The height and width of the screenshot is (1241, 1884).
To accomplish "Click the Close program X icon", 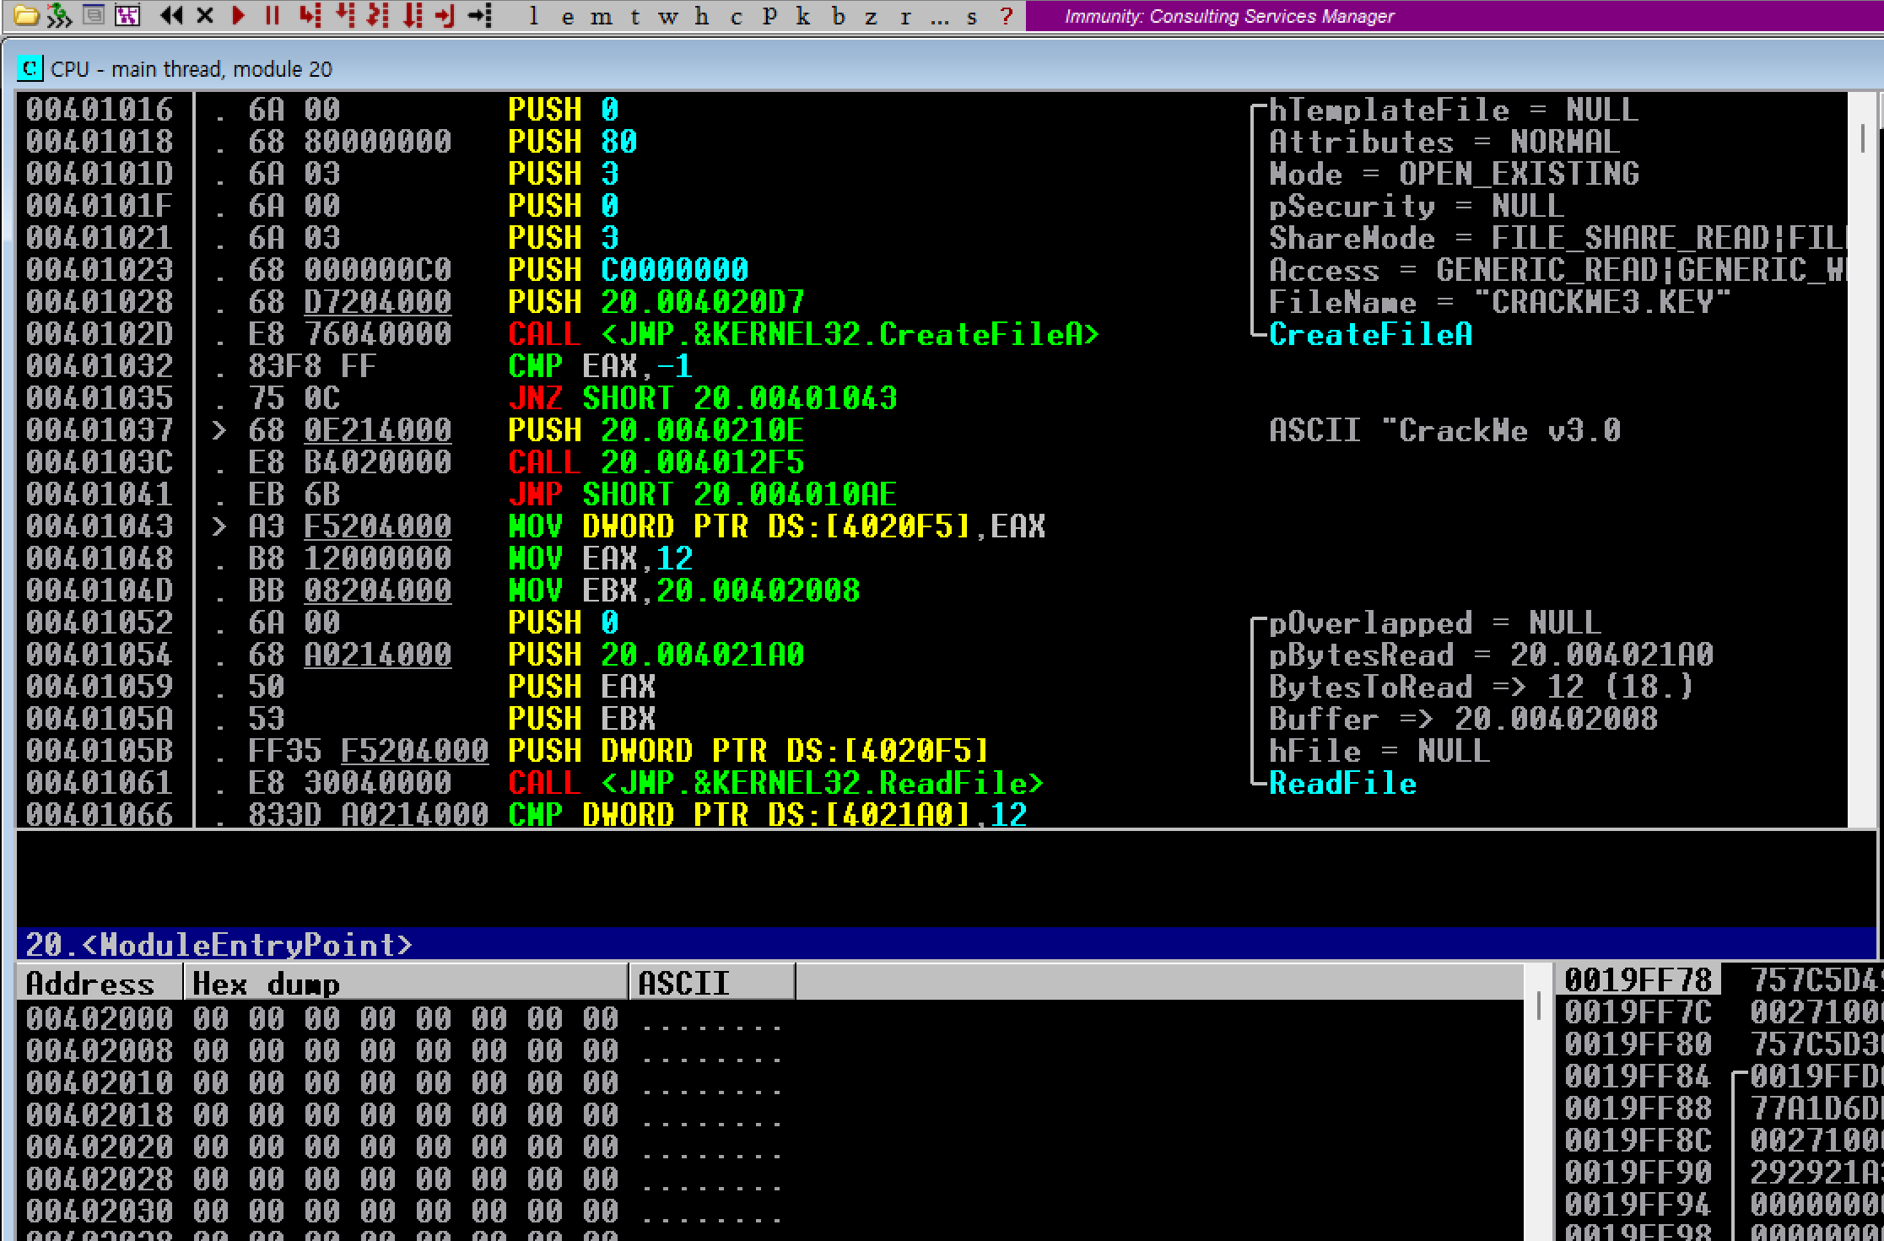I will [x=205, y=15].
